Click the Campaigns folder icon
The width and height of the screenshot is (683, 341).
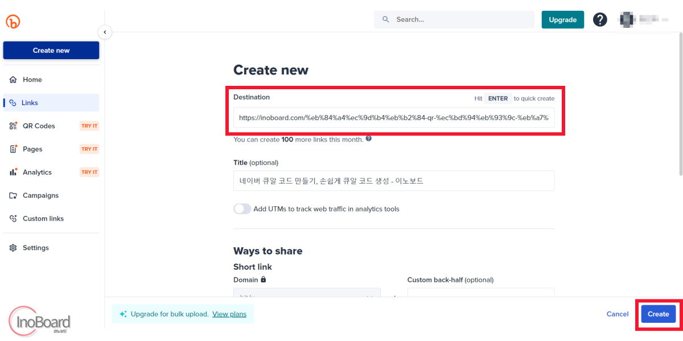[x=13, y=196]
